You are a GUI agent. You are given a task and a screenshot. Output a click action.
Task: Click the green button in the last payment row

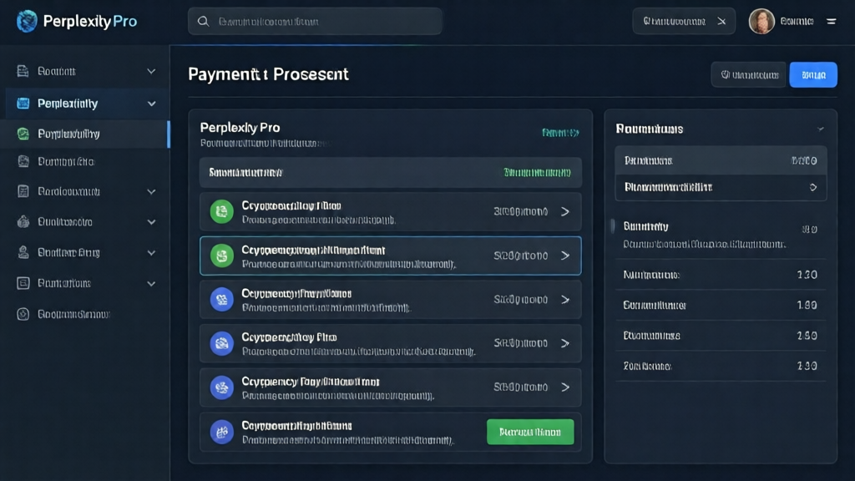click(530, 432)
